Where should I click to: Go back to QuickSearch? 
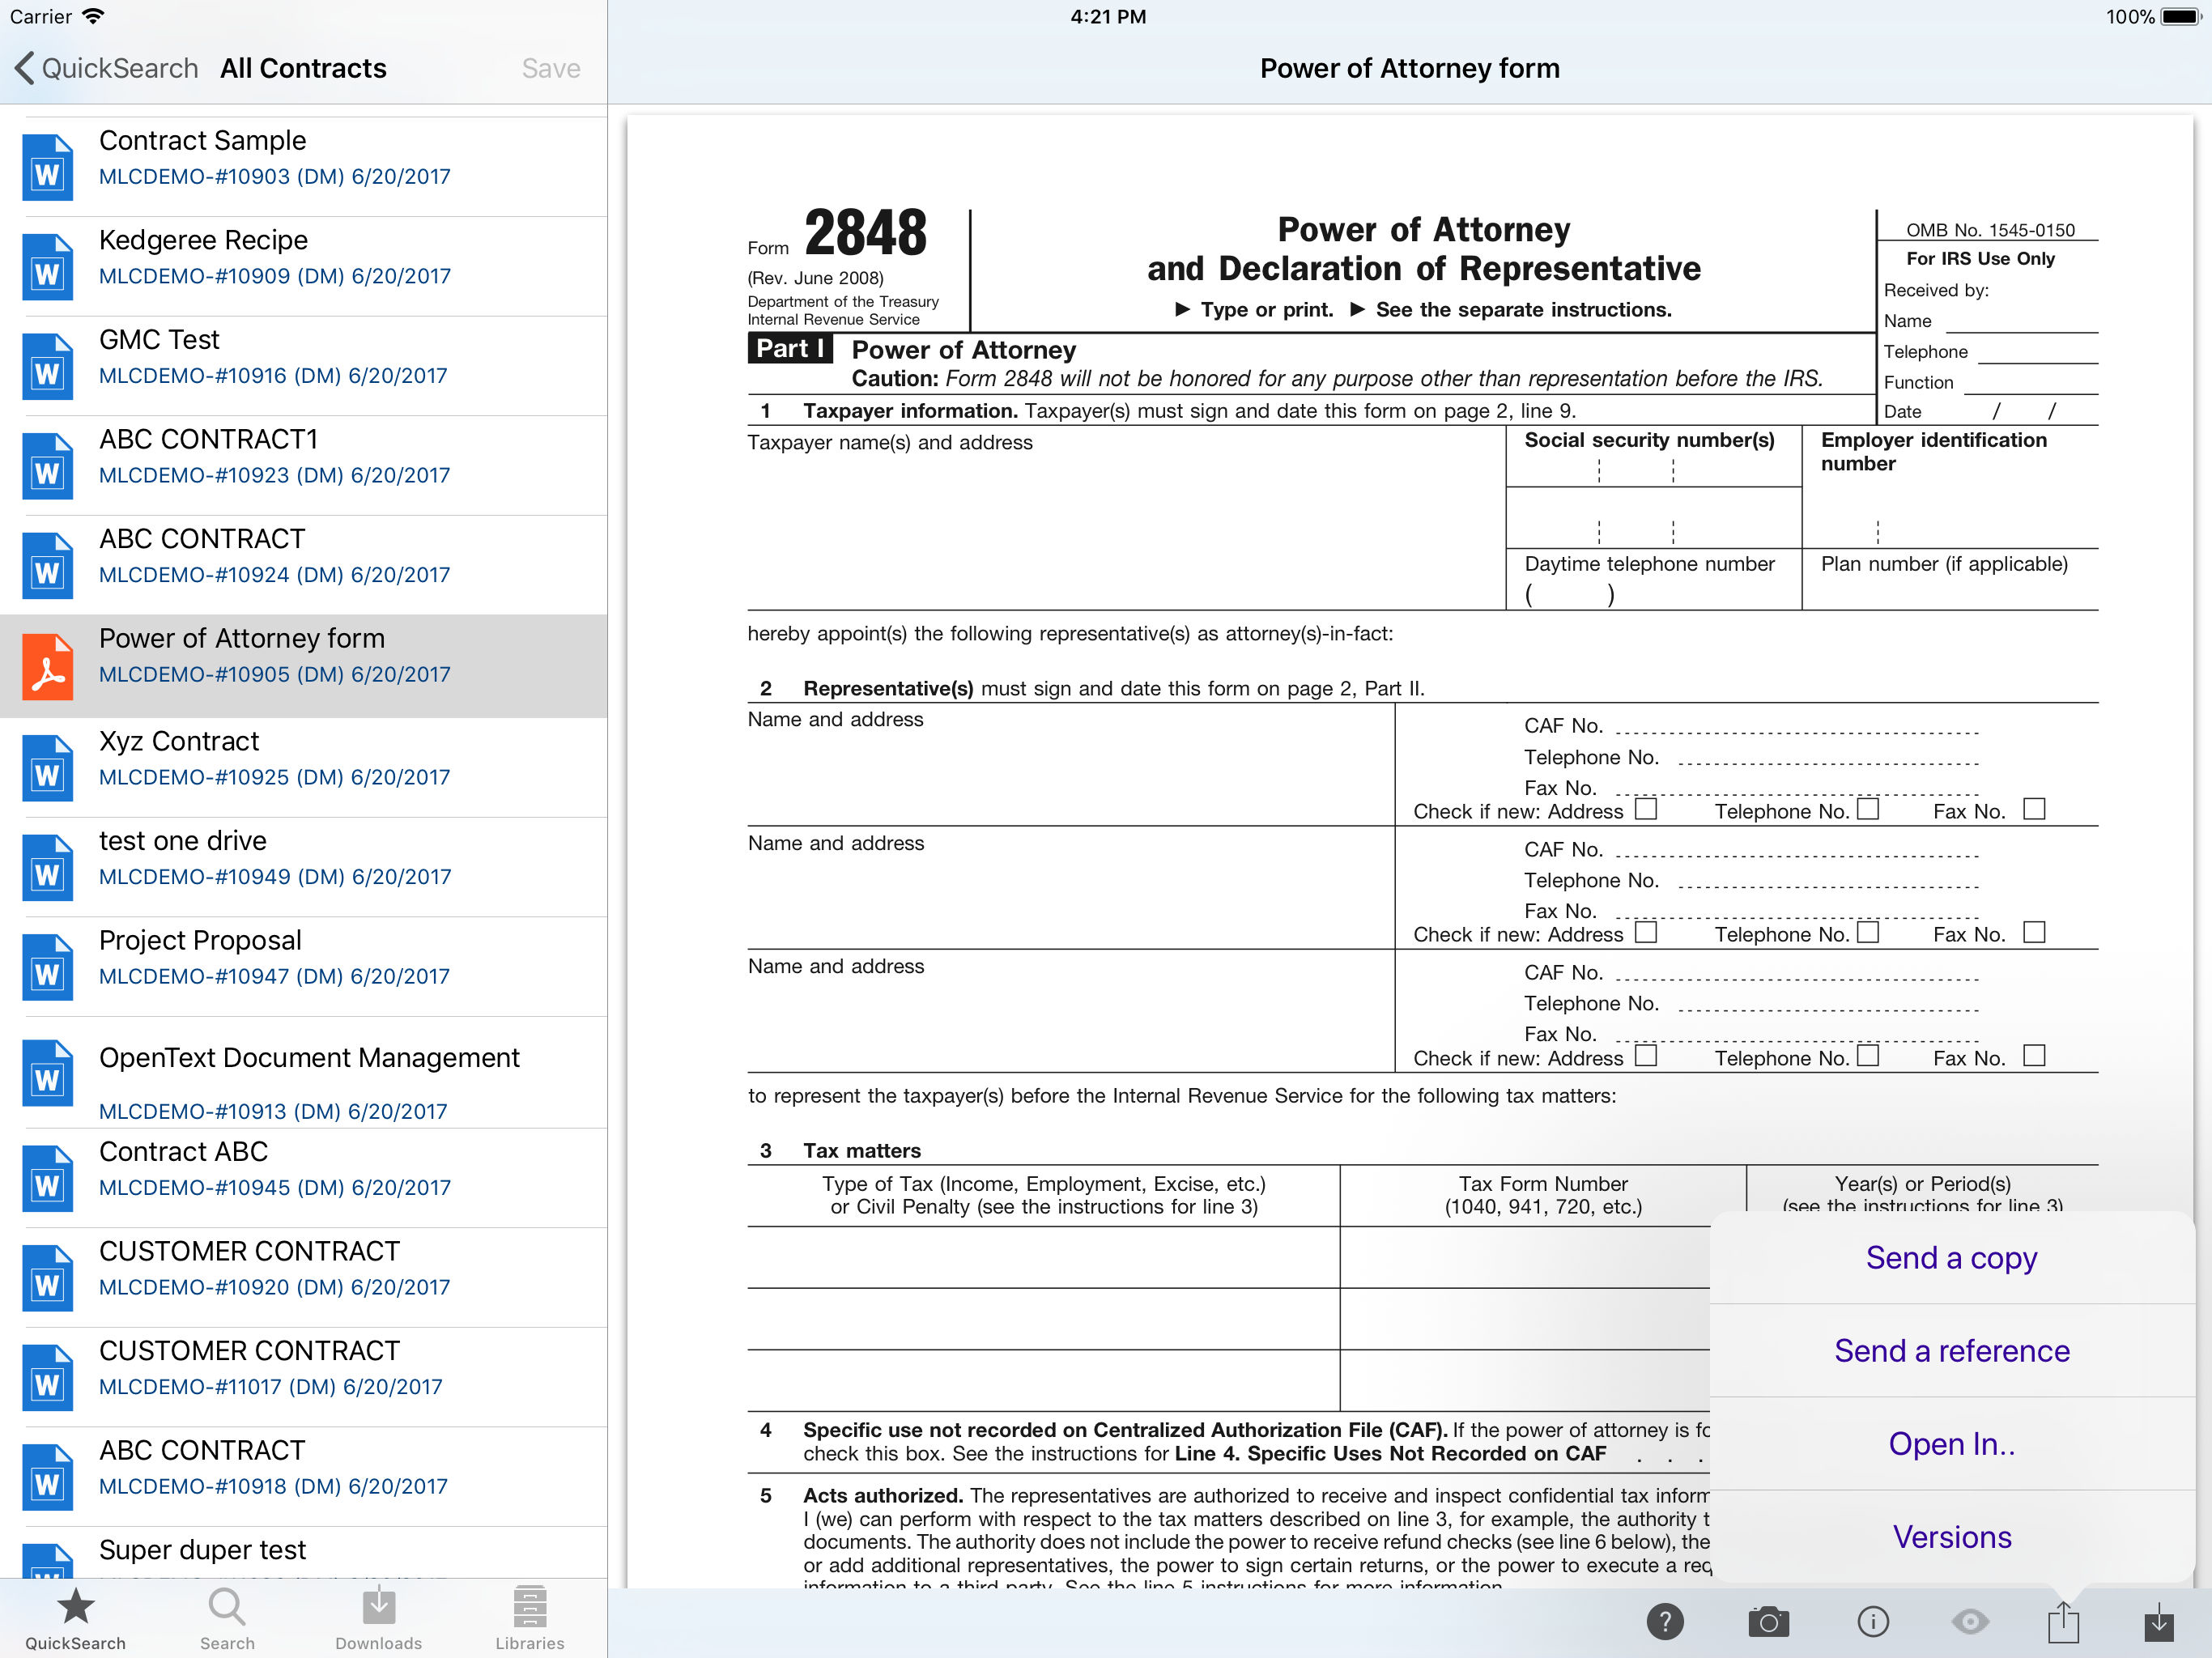(106, 68)
